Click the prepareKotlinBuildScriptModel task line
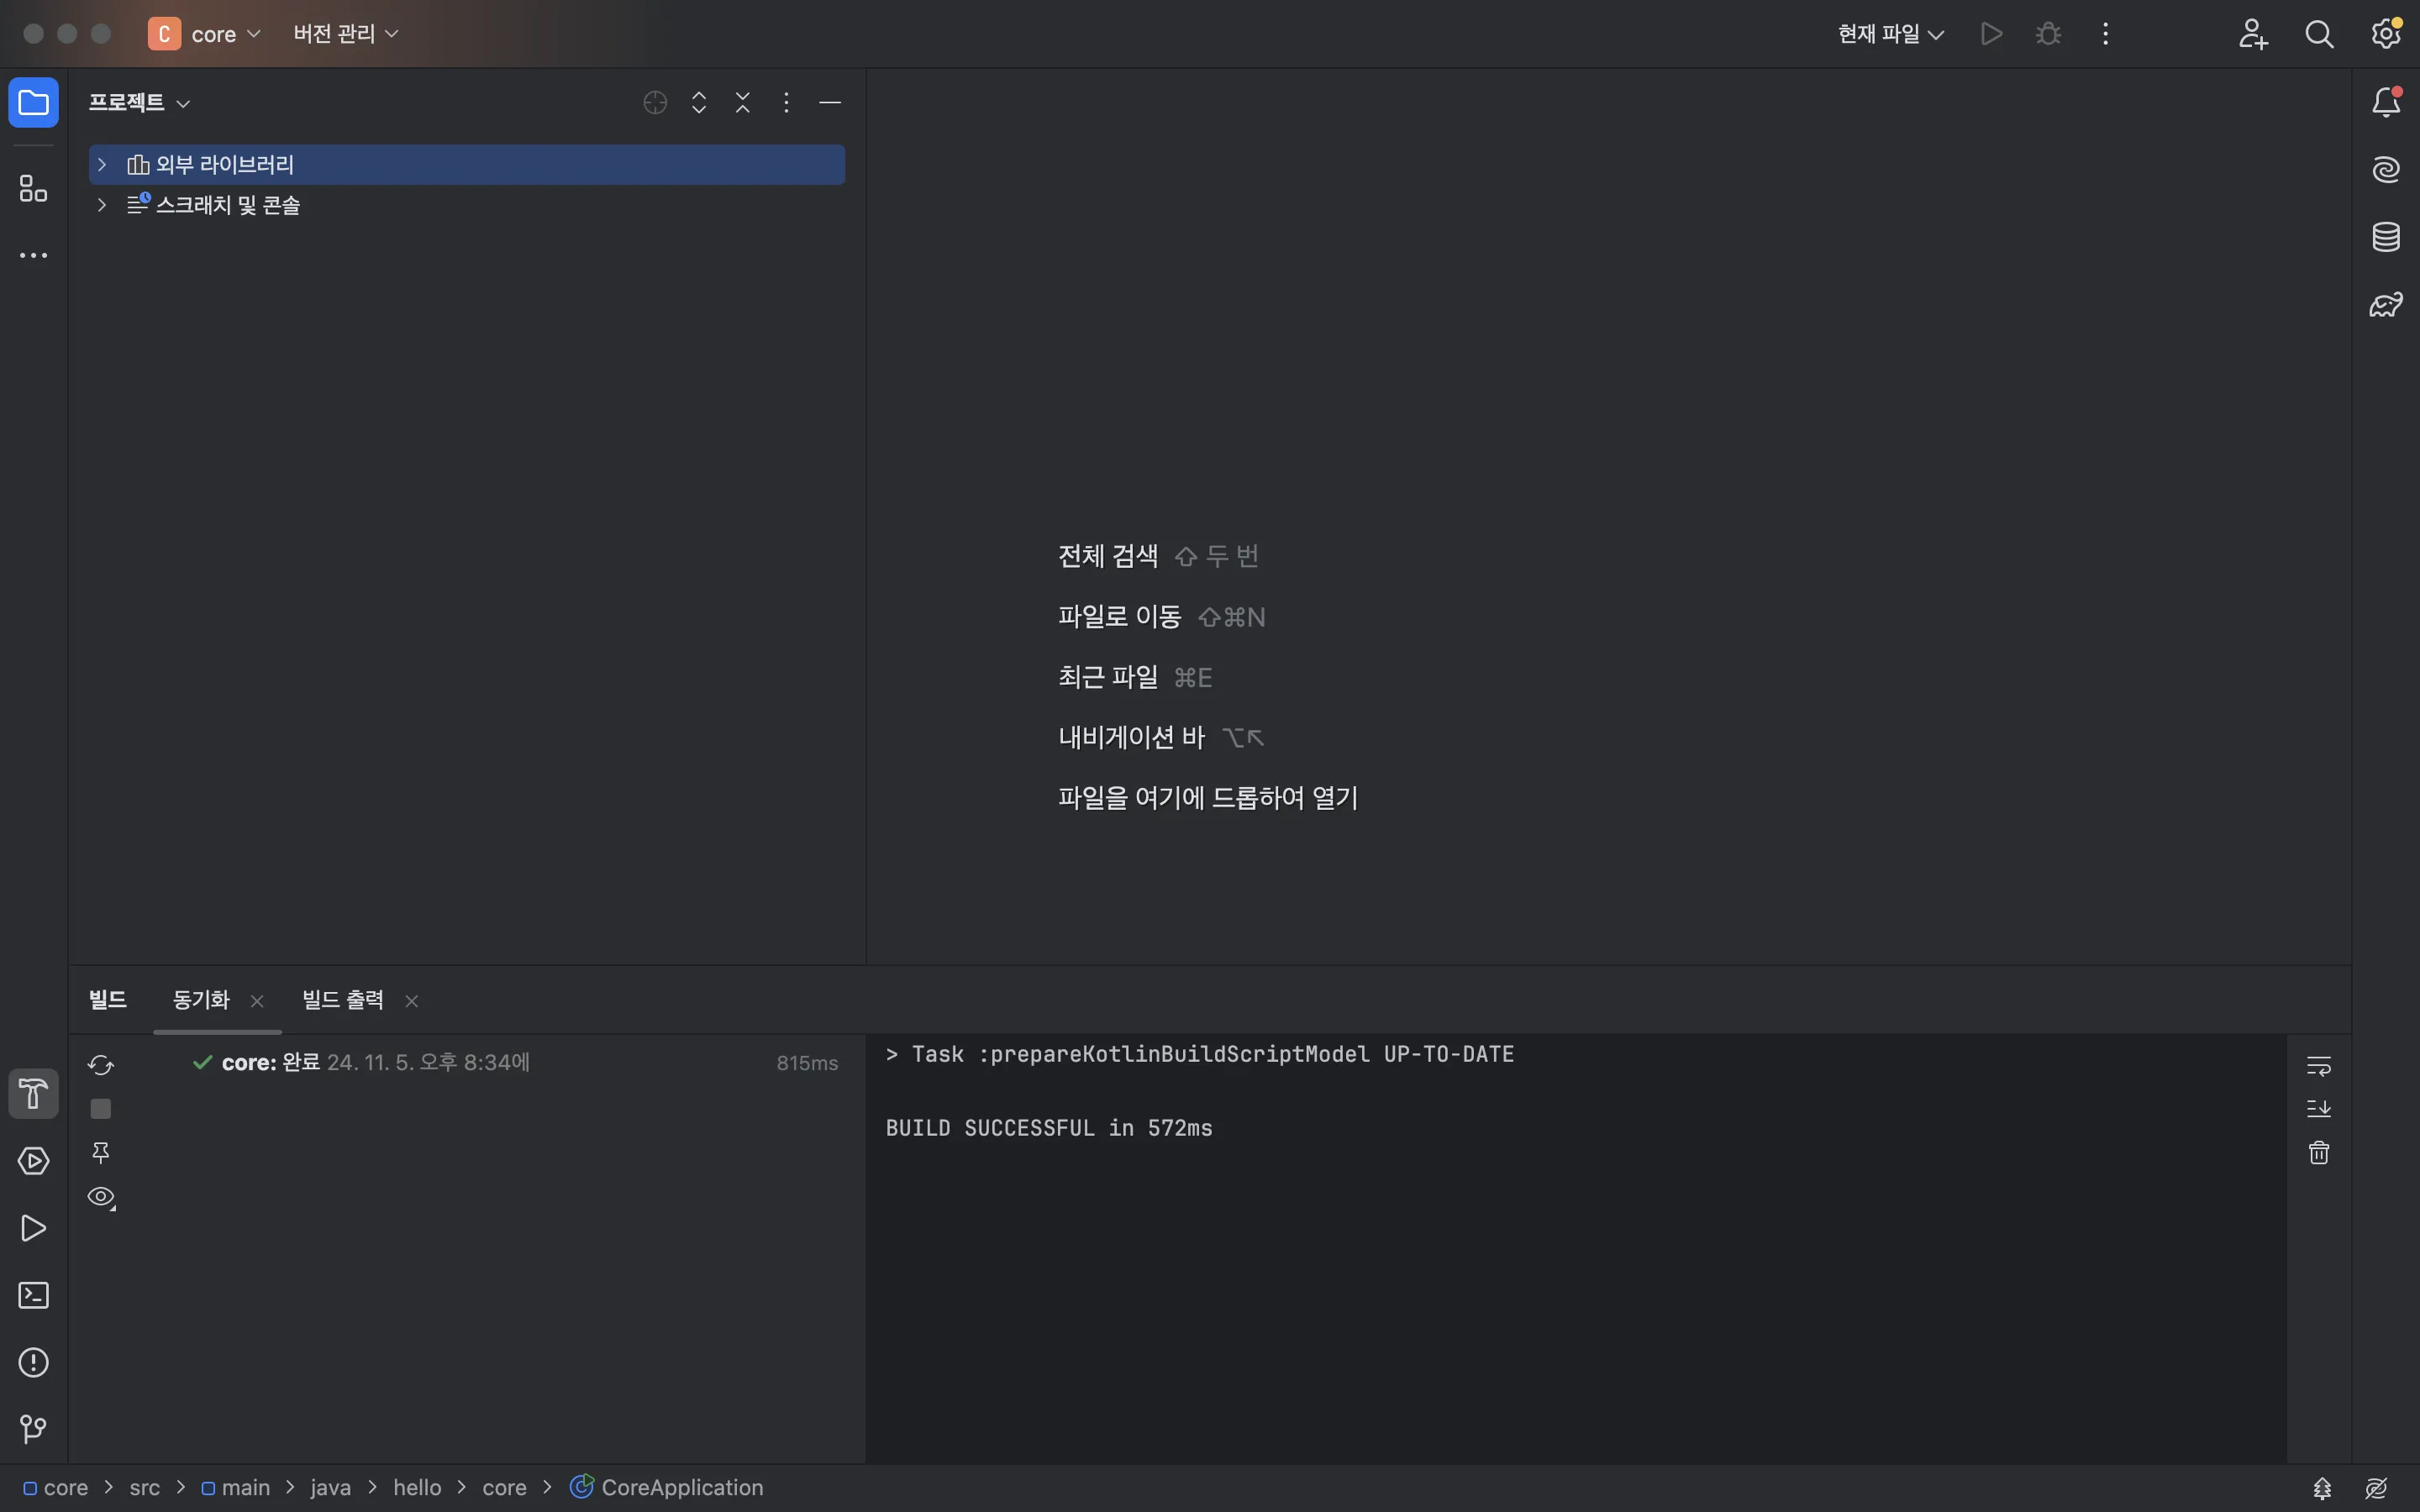 coord(1199,1054)
